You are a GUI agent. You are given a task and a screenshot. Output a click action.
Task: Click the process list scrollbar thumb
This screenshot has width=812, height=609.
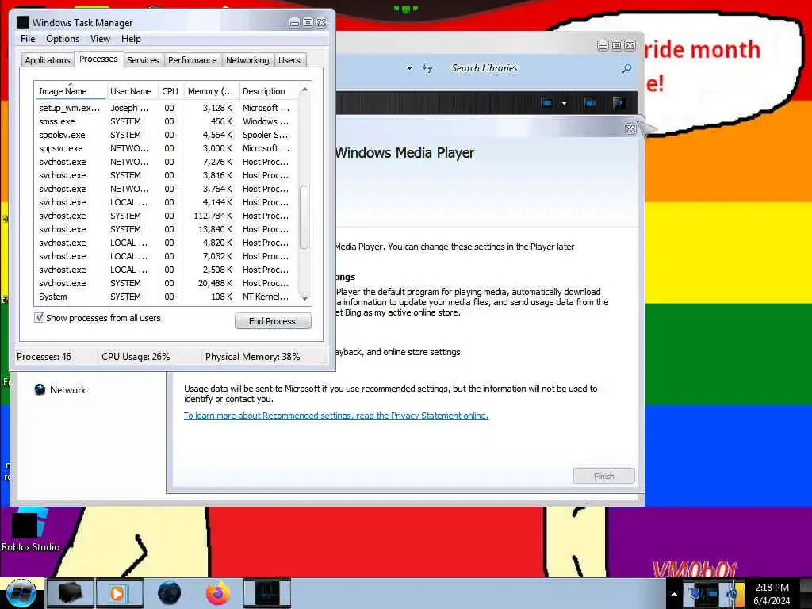304,217
